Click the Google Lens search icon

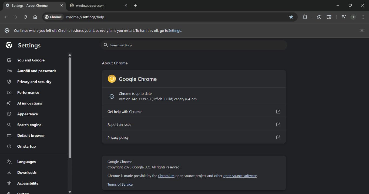coord(319,17)
